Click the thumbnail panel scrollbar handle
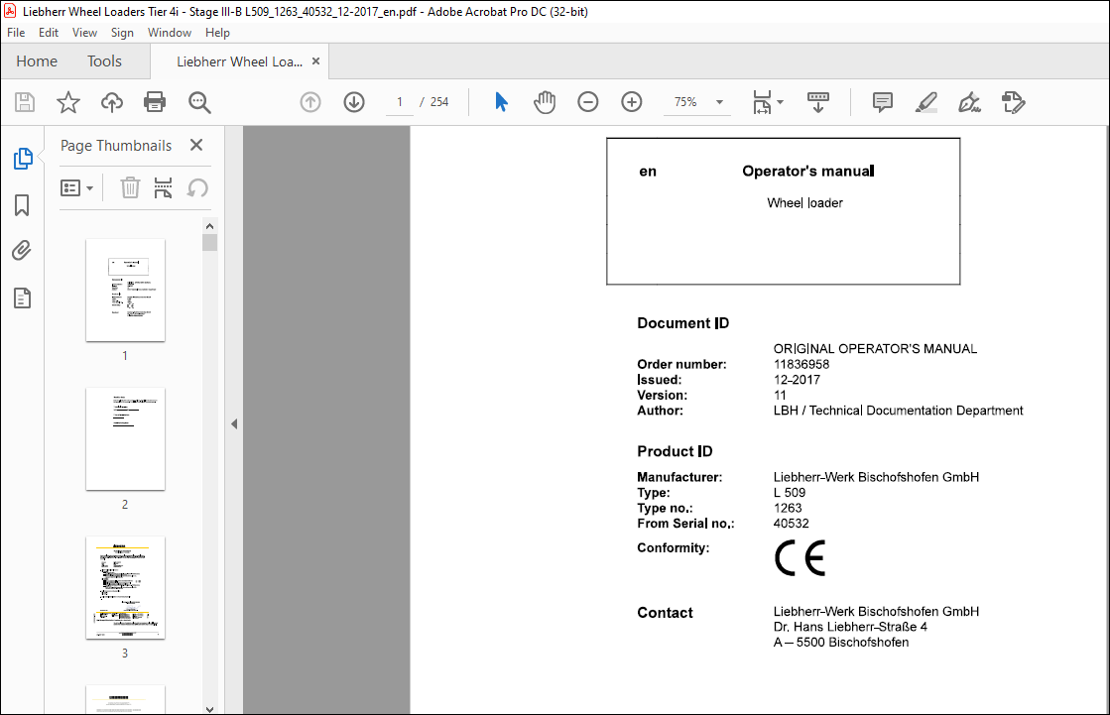Screen dimensions: 1110x715 tap(209, 243)
